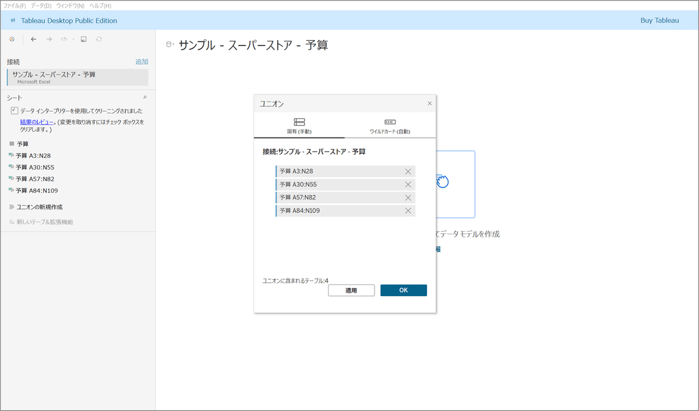Viewport: 699px width, 411px height.
Task: Click the new table extension icon
Action: (12, 222)
